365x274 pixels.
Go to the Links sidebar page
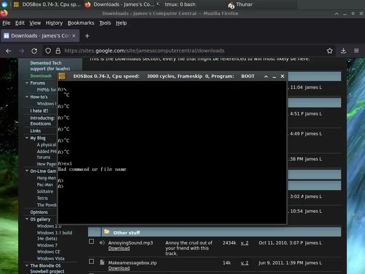35,131
